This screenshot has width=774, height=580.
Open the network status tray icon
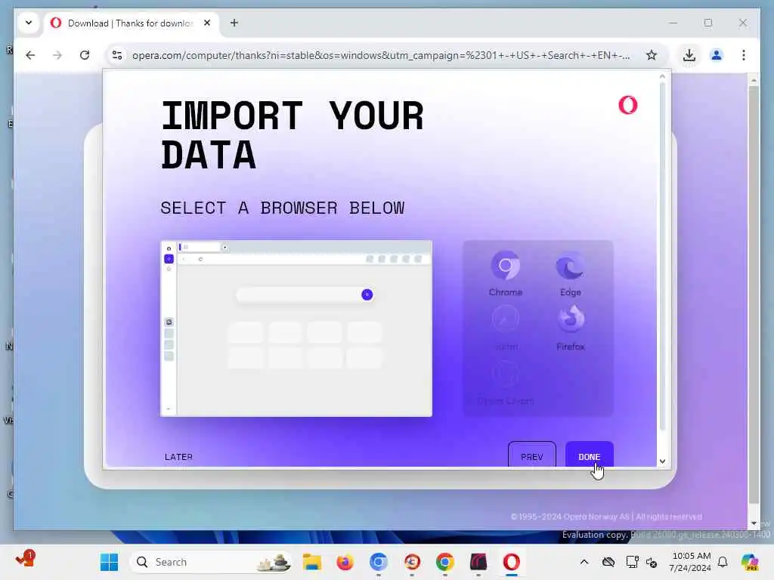(x=632, y=562)
